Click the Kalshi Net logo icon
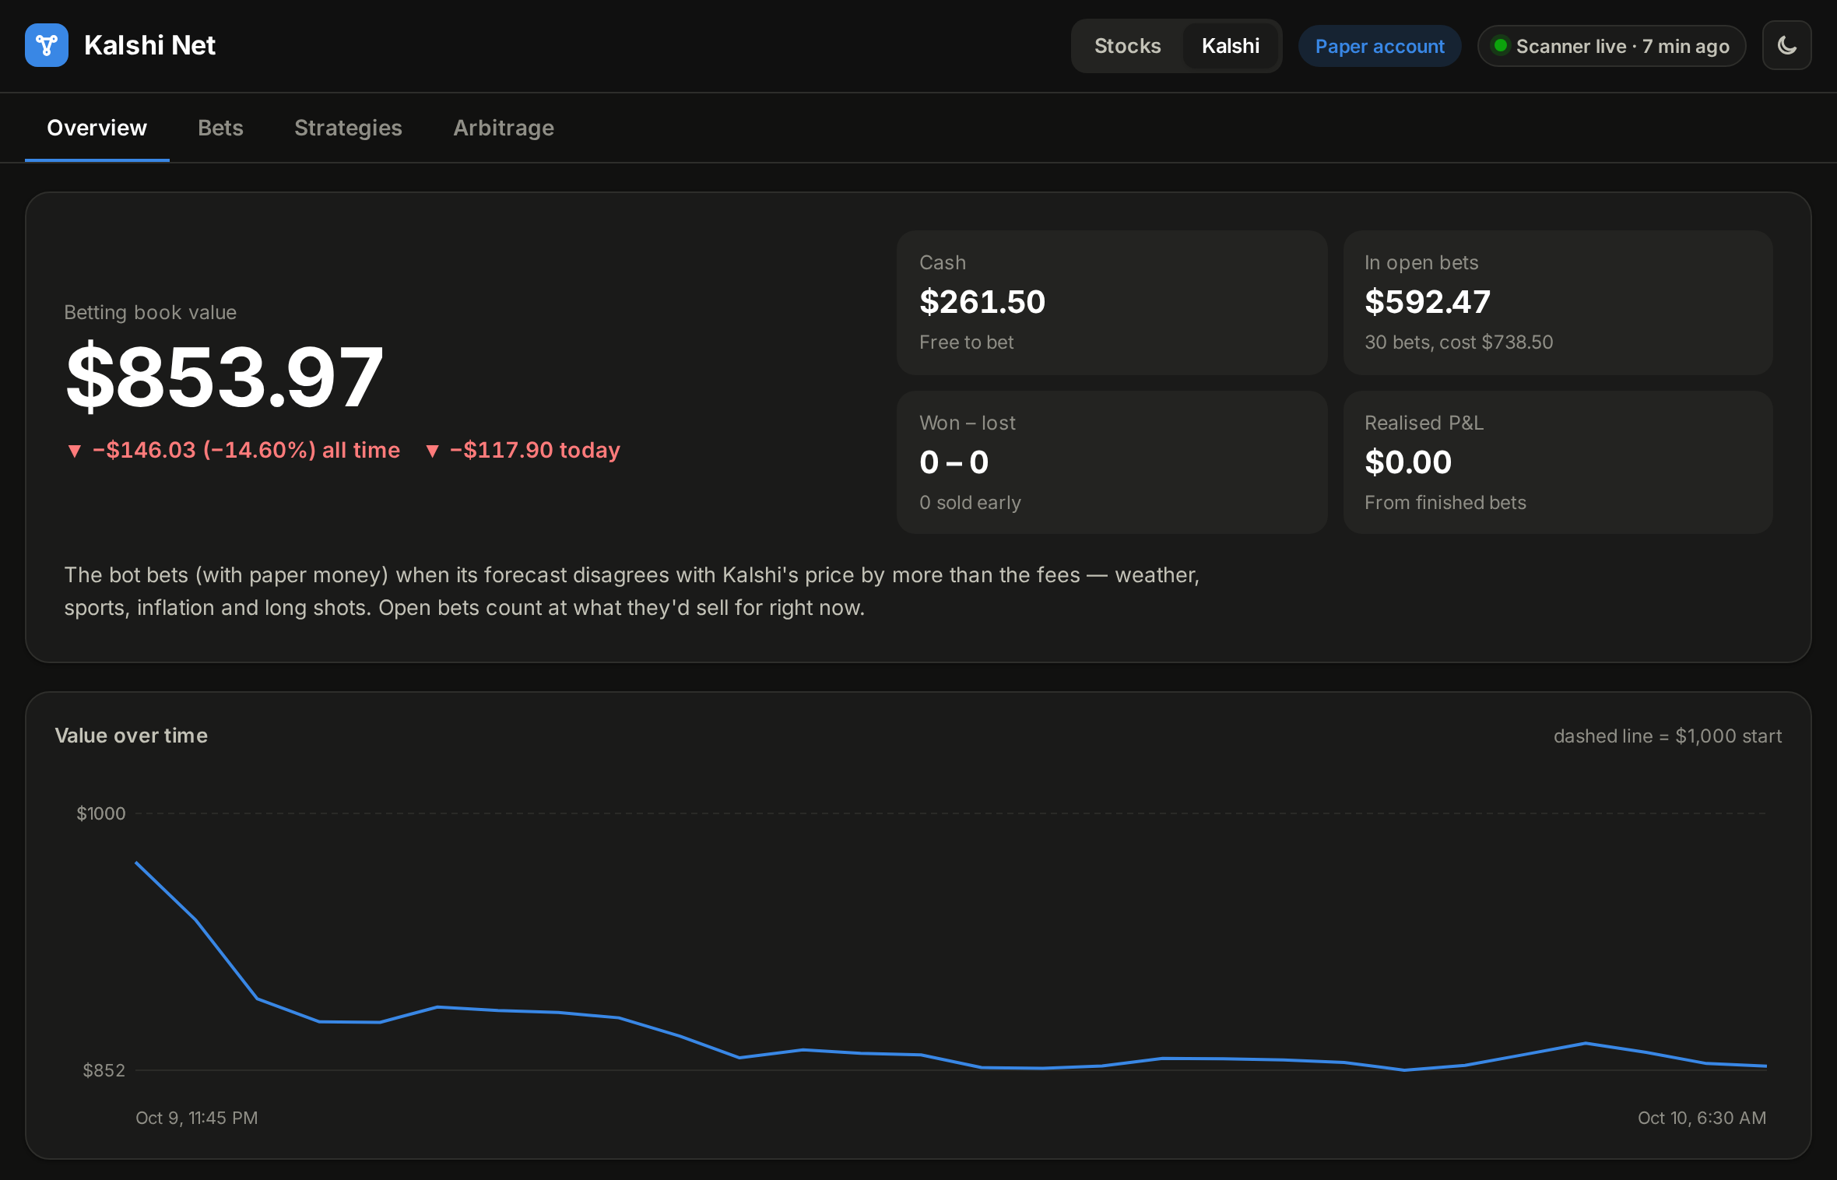Screen dimensions: 1837x1180 coord(47,45)
